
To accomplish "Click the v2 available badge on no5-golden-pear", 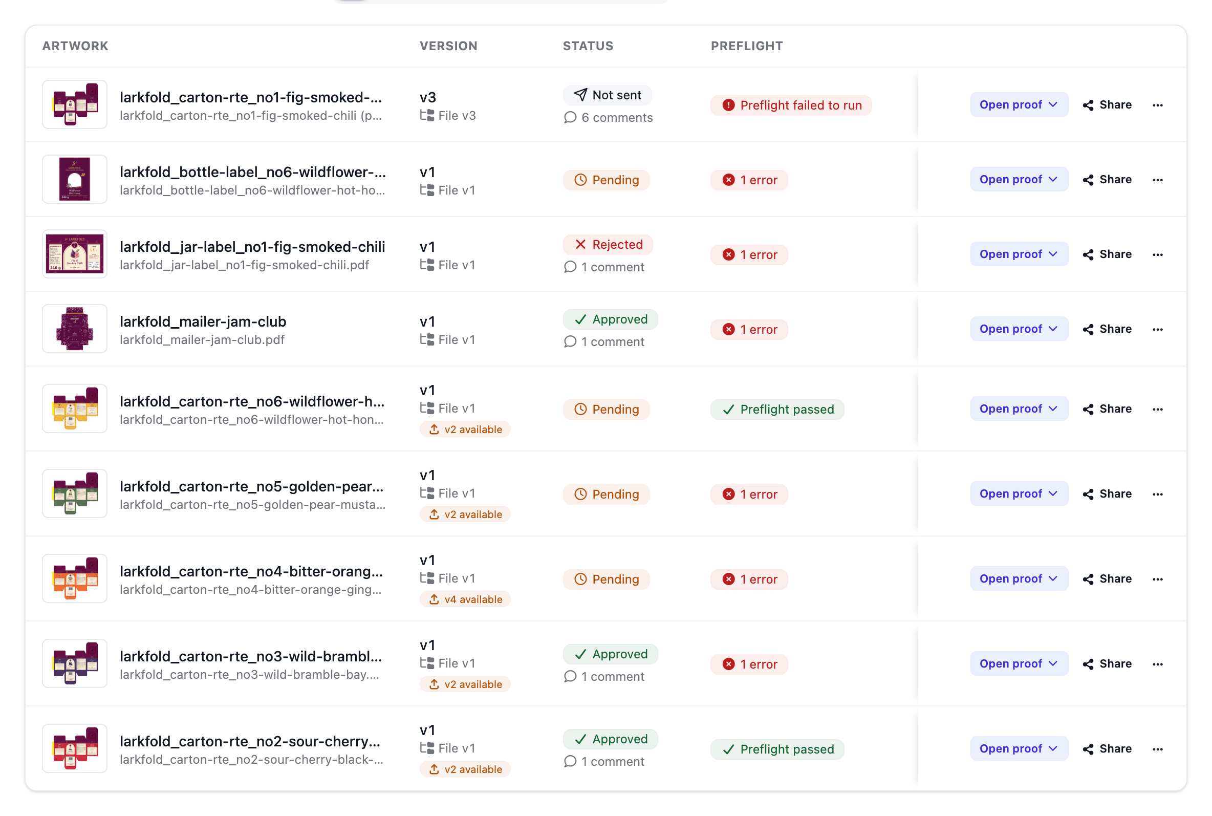I will tap(465, 514).
